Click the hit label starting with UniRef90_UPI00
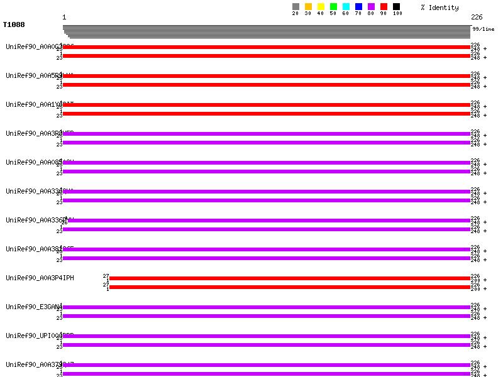The height and width of the screenshot is (377, 503). [40, 336]
